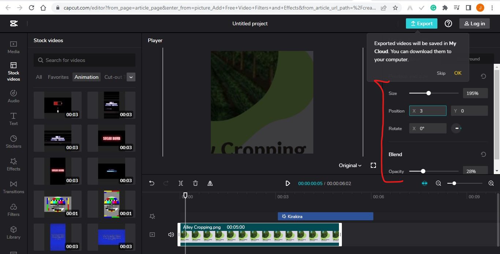Mute the Alley Cropping track audio
Image resolution: width=500 pixels, height=254 pixels.
pos(171,234)
